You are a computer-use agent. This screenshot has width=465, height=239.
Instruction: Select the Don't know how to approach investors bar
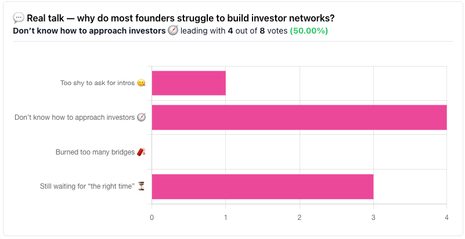point(299,117)
